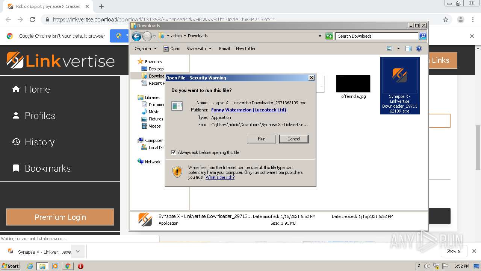
Task: Bookmark this page with the star icon
Action: 446,20
